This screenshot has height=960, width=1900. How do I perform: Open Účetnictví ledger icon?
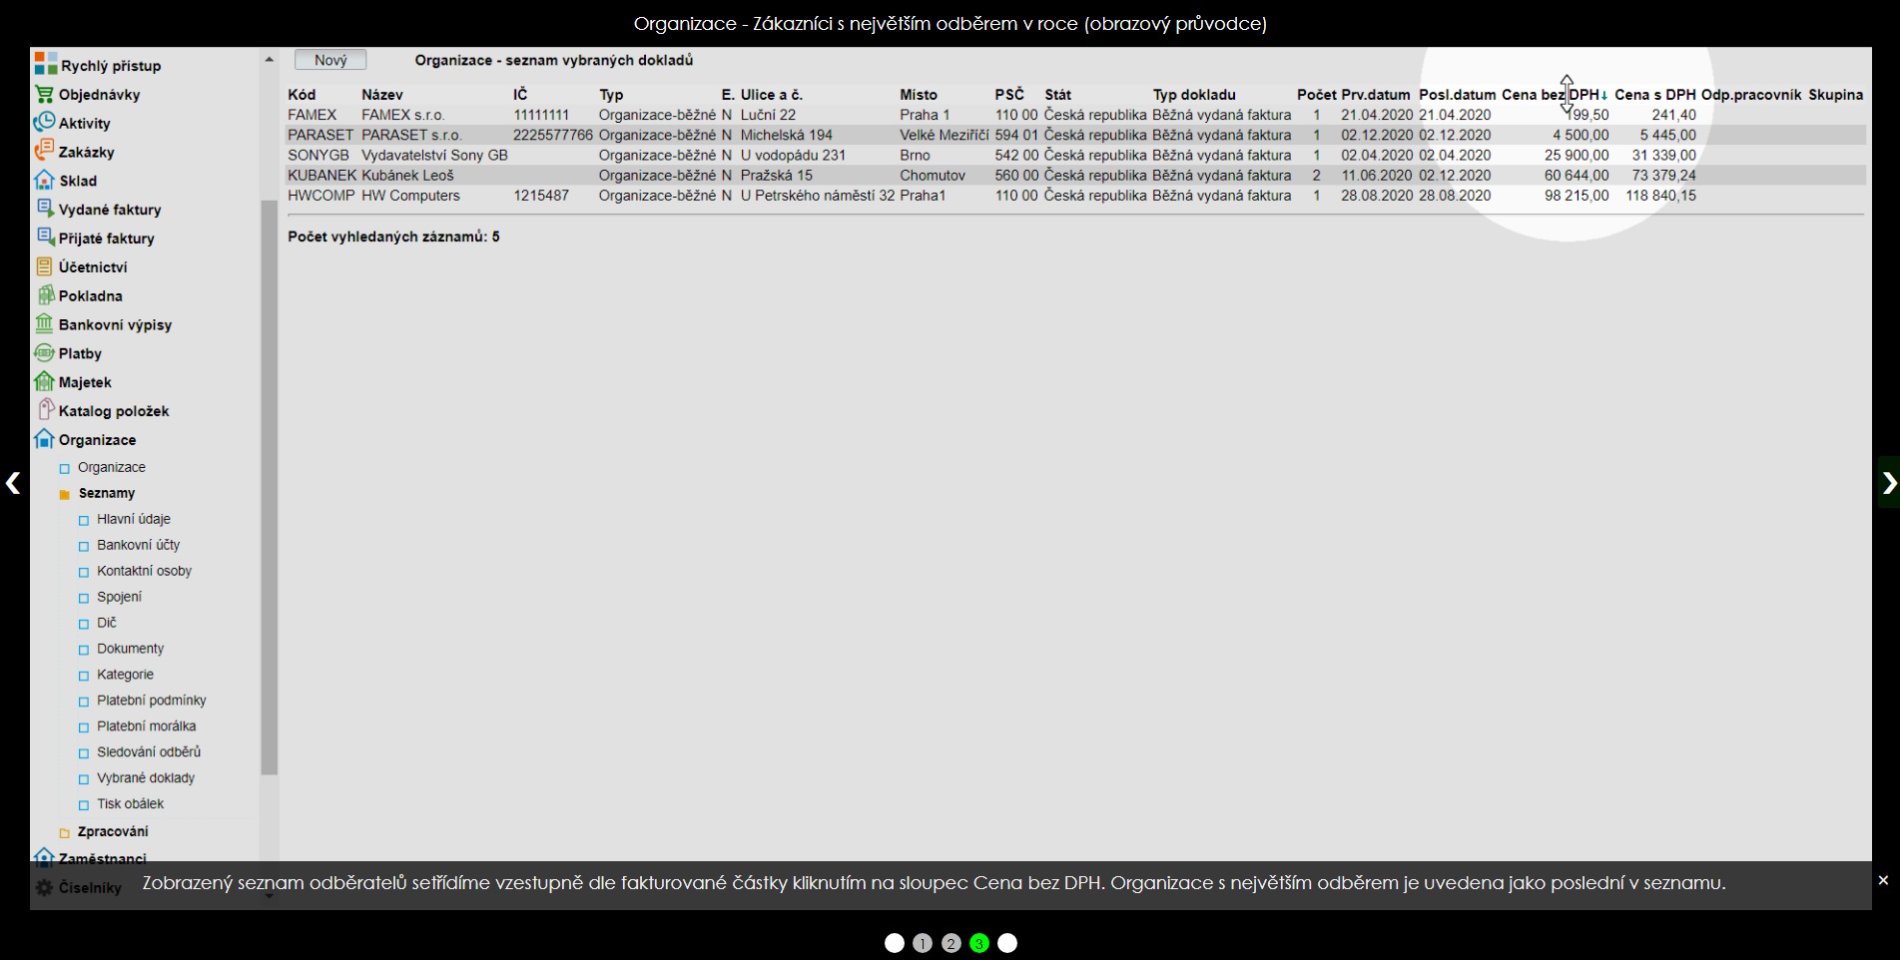coord(44,266)
